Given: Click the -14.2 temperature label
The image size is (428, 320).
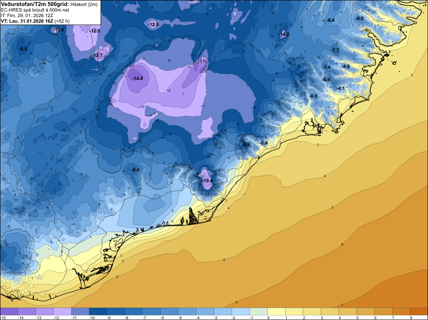Looking at the screenshot, I should 284,34.
